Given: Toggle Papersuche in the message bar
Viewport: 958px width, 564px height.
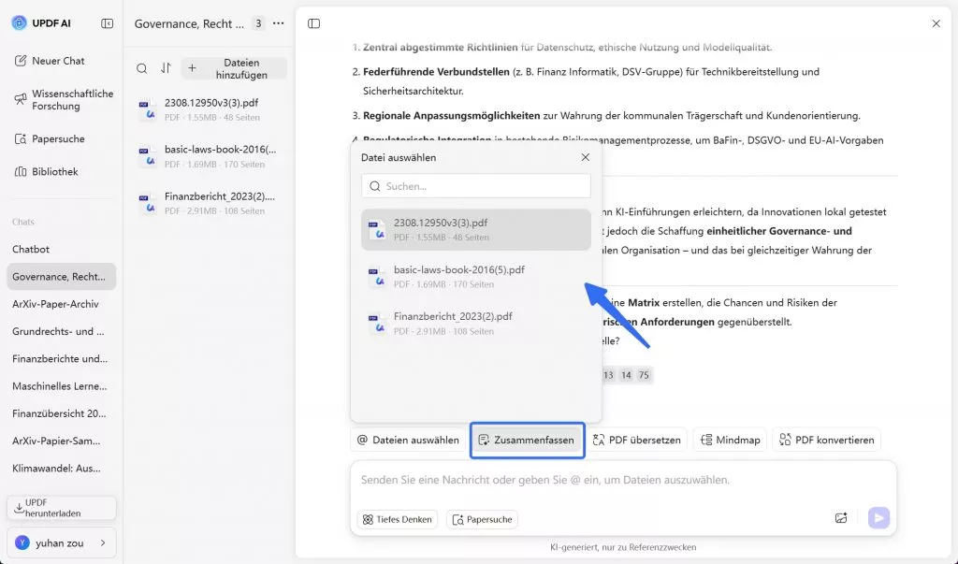Looking at the screenshot, I should click(x=482, y=519).
